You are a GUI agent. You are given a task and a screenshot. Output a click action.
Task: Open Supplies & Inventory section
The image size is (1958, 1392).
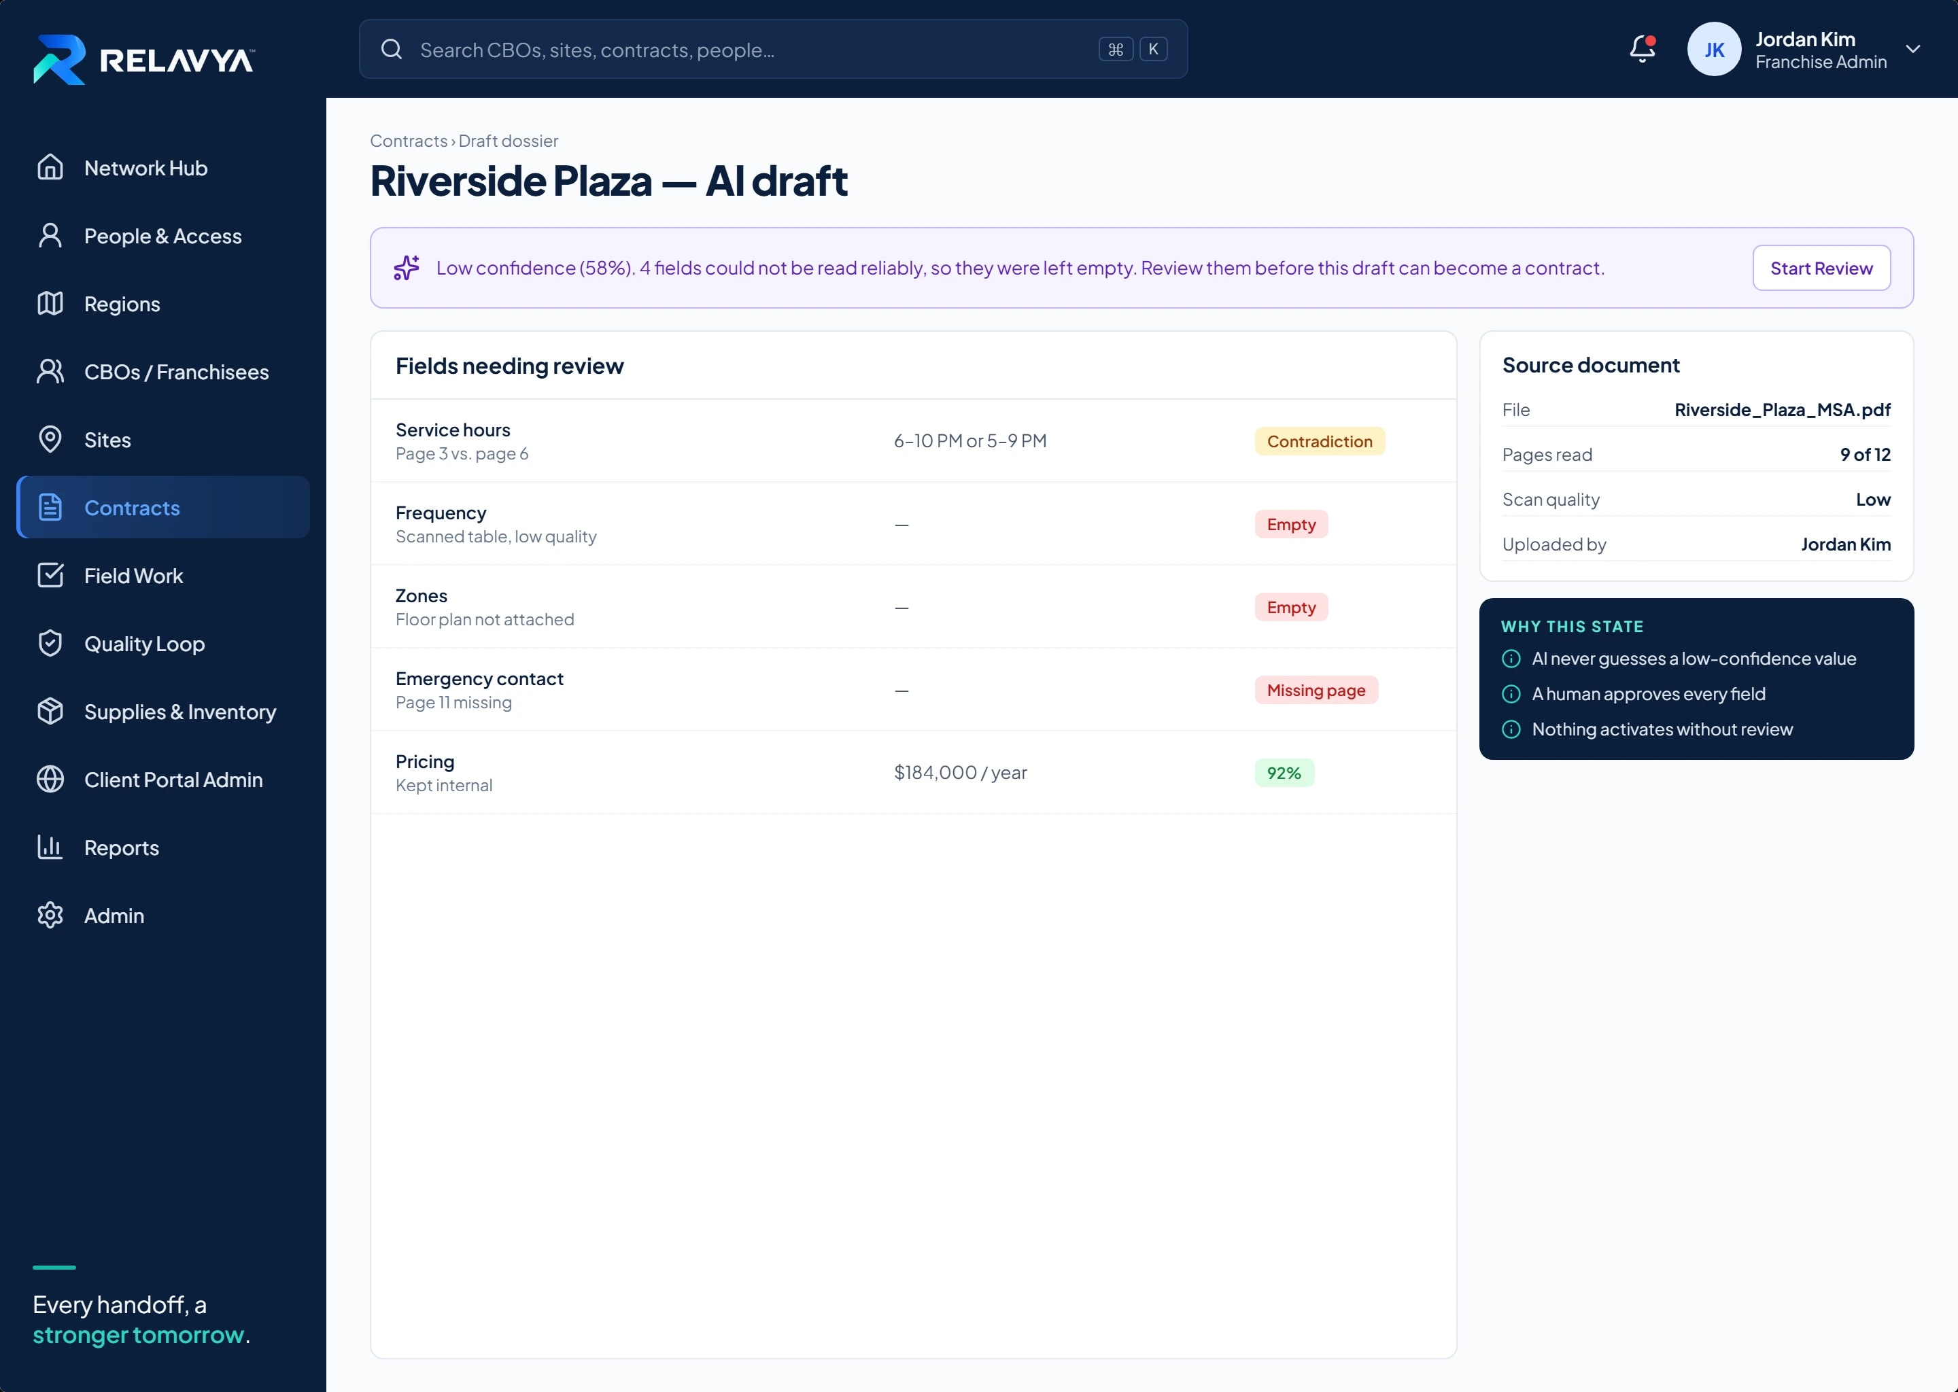click(x=163, y=710)
